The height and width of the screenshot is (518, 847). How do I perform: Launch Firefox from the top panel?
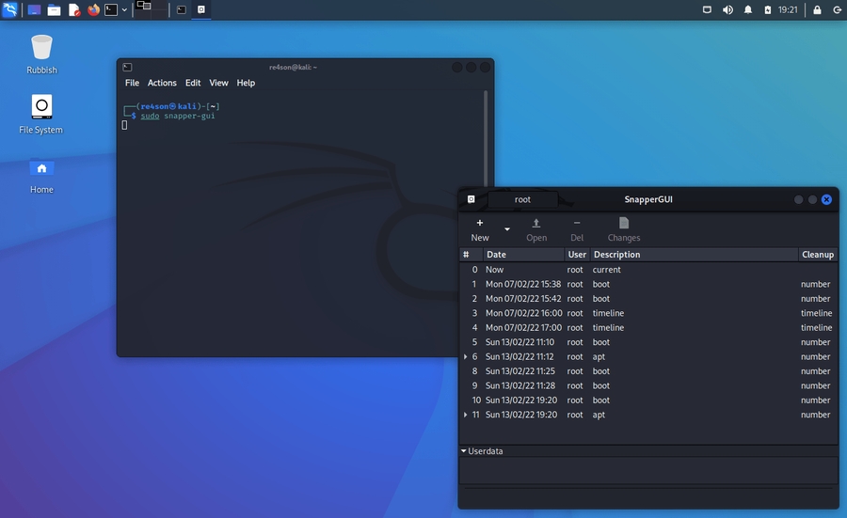93,9
